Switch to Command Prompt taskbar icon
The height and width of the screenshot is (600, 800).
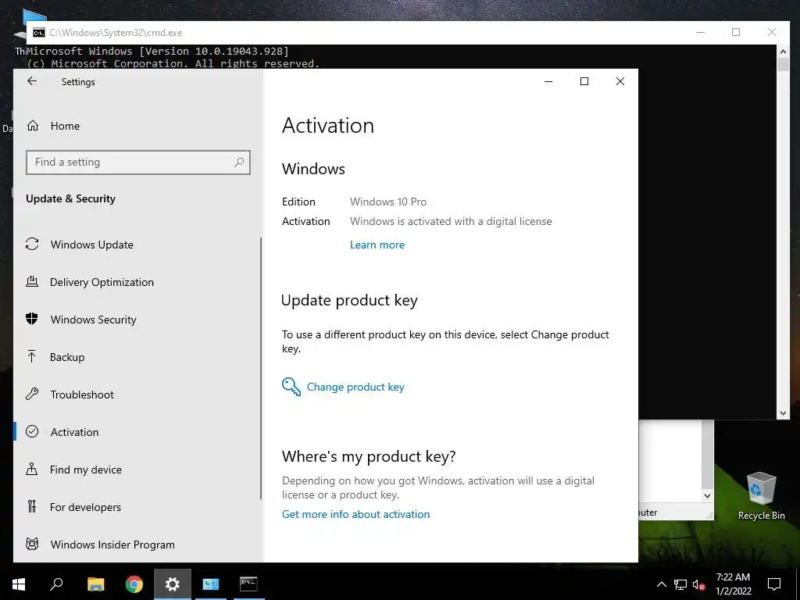[x=248, y=584]
